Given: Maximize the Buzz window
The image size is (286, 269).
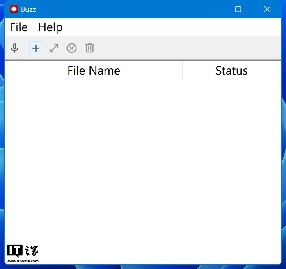Looking at the screenshot, I should (238, 9).
